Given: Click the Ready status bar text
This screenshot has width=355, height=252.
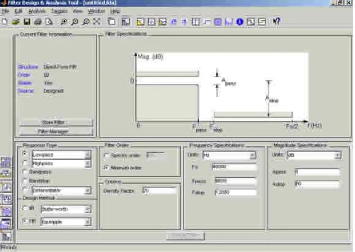Looking at the screenshot, I should pyautogui.click(x=8, y=248).
